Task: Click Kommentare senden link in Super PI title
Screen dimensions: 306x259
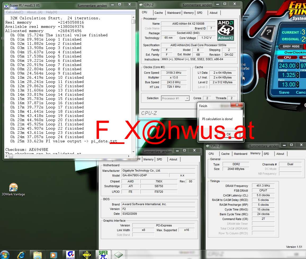Action: pyautogui.click(x=92, y=6)
